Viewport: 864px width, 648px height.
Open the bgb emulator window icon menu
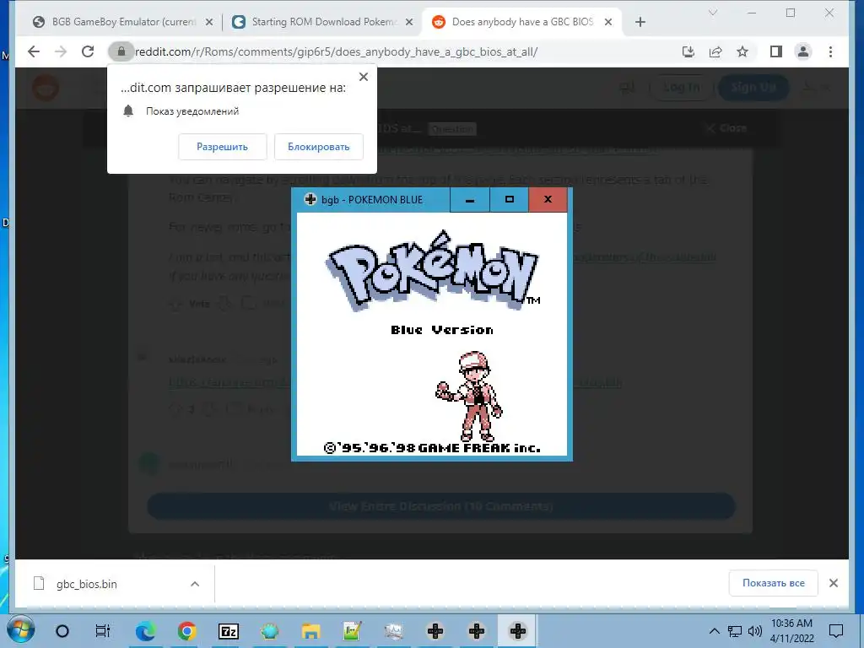point(310,199)
